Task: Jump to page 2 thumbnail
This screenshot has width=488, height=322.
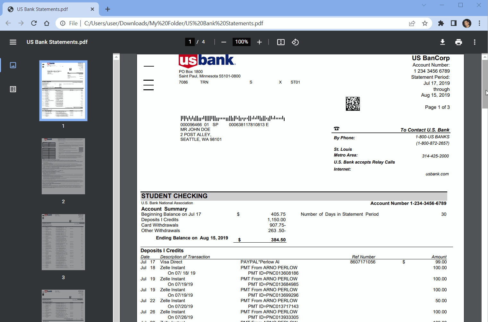Action: click(63, 166)
